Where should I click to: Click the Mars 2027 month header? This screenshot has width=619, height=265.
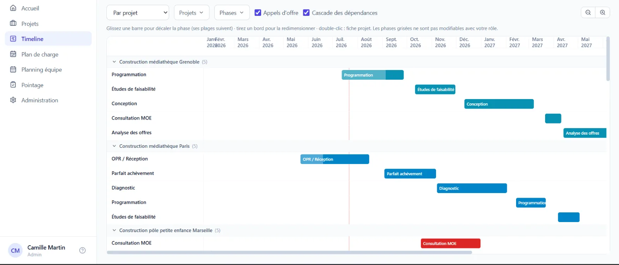point(537,42)
